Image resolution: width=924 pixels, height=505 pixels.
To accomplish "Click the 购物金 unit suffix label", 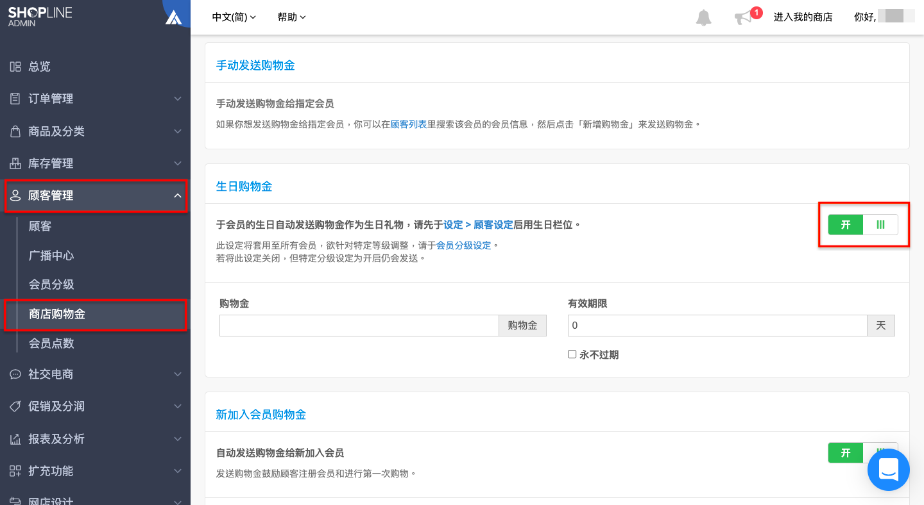I will click(523, 326).
